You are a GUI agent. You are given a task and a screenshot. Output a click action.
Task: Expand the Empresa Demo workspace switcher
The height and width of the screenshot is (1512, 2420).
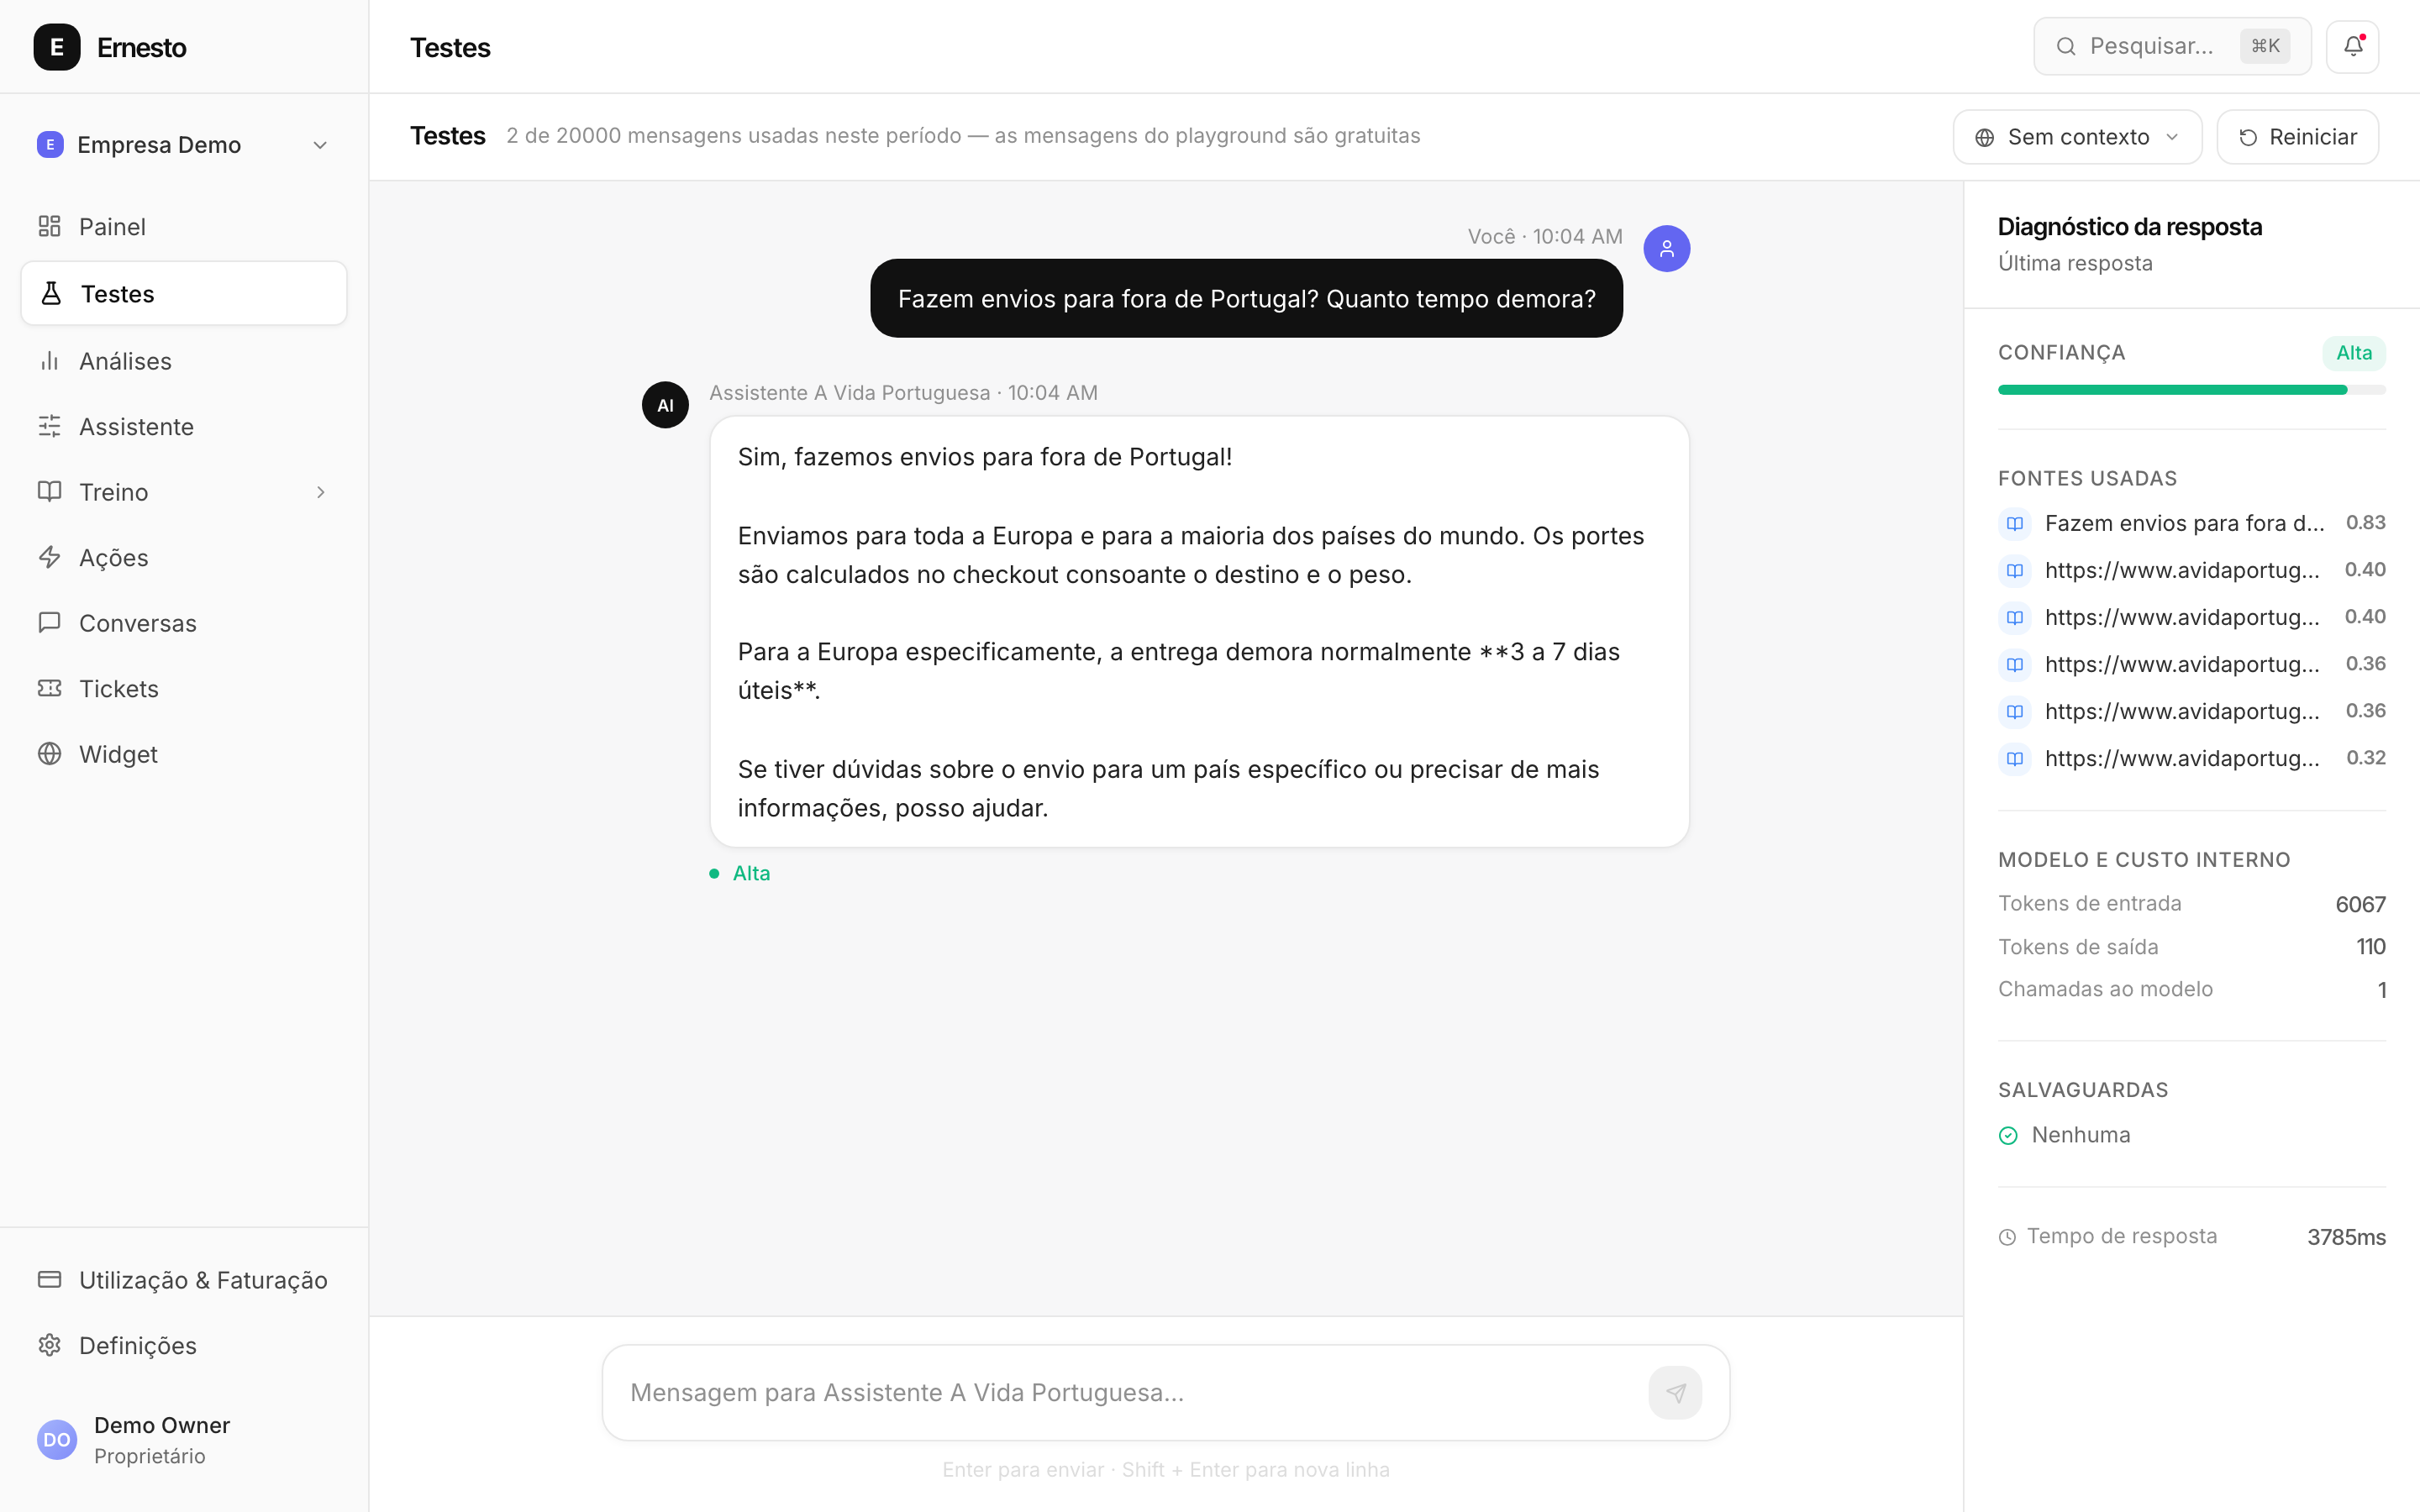(184, 144)
